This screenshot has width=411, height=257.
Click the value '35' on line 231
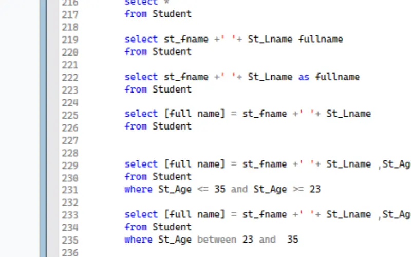[x=220, y=189]
